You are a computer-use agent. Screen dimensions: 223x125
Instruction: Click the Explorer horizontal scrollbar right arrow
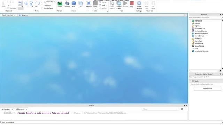pyautogui.click(x=220, y=71)
